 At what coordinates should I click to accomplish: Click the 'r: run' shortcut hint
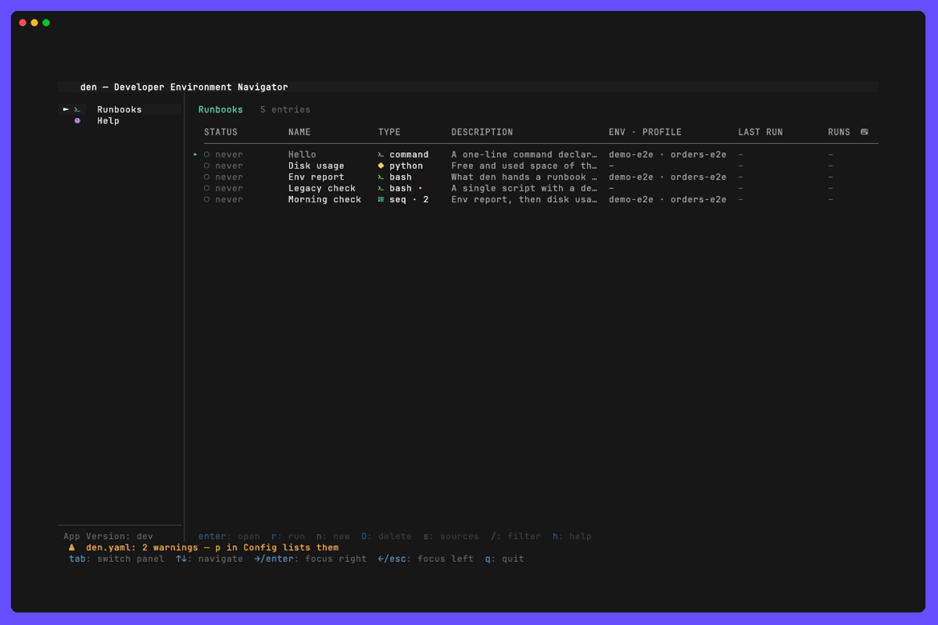click(x=288, y=537)
